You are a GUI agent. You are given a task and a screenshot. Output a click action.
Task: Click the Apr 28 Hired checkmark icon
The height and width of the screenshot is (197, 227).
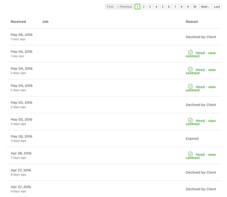coord(190,154)
